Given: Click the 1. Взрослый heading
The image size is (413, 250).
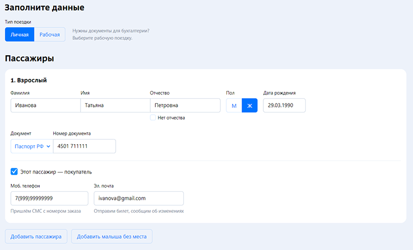Looking at the screenshot, I should (x=28, y=80).
